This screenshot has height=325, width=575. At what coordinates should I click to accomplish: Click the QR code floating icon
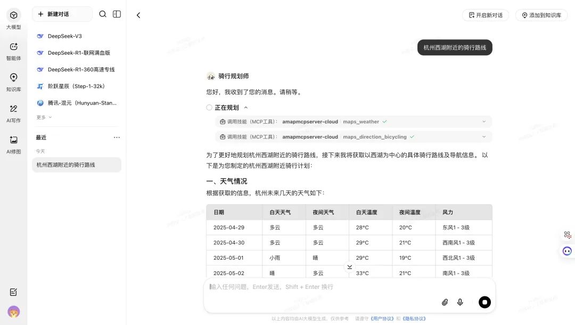click(568, 235)
